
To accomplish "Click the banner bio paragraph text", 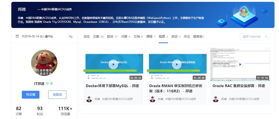I will (111, 20).
